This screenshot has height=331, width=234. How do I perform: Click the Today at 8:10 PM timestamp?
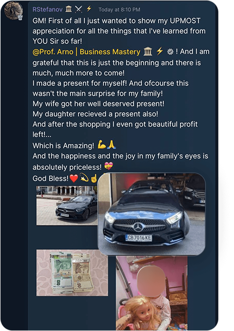point(119,10)
